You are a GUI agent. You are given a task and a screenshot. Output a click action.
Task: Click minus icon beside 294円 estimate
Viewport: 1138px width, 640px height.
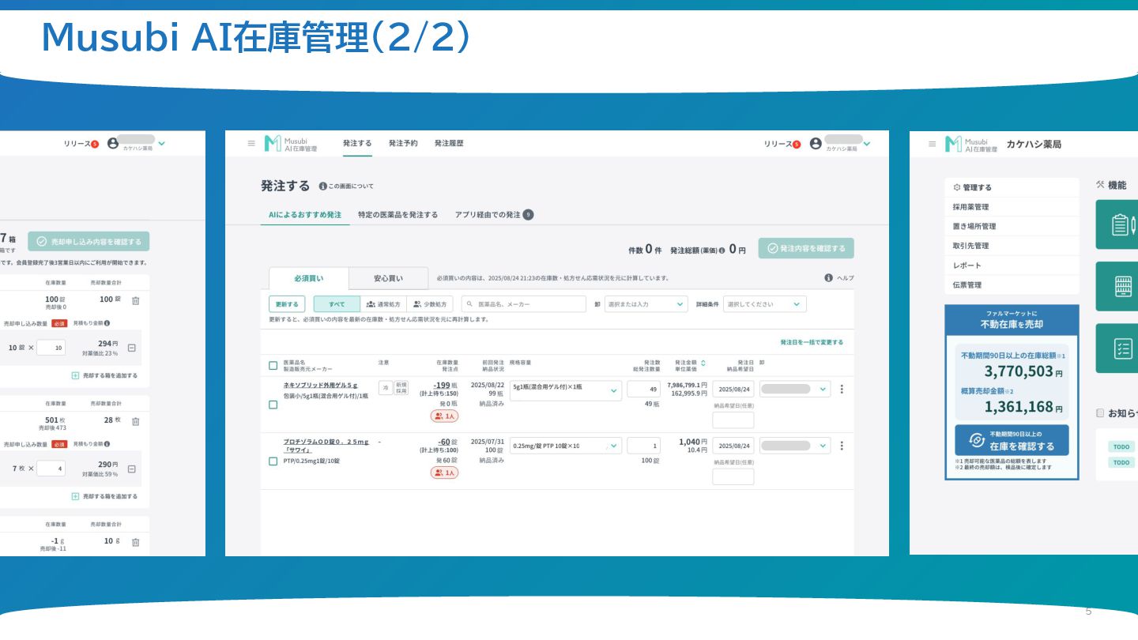[132, 348]
